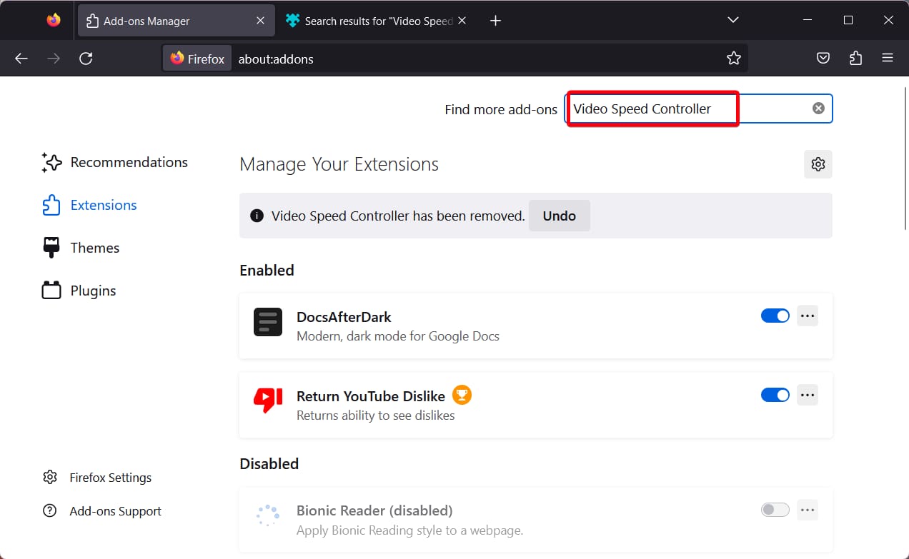Click the Disabled section heading
909x559 pixels.
269,463
